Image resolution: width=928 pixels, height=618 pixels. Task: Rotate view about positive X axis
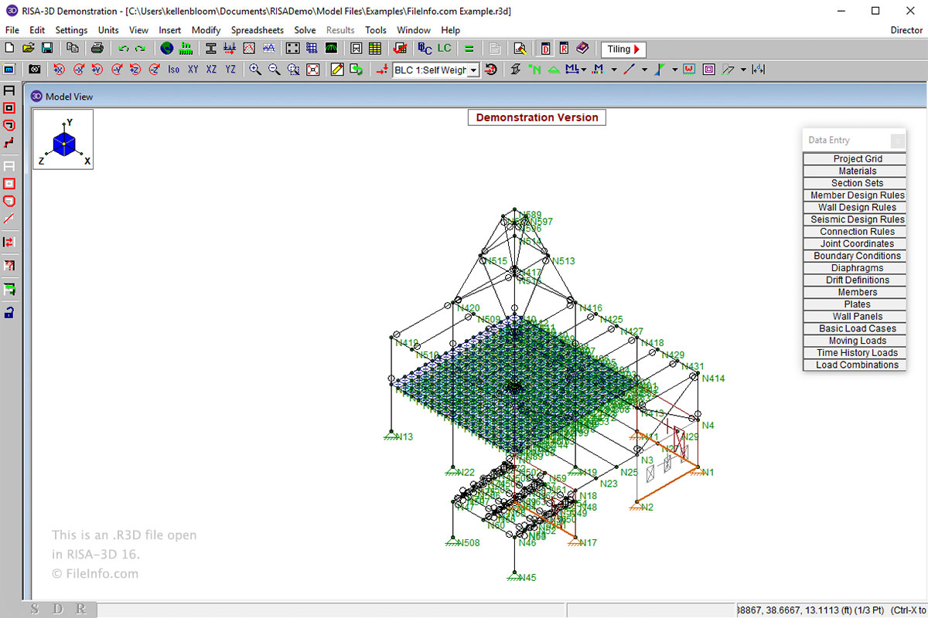pos(59,70)
